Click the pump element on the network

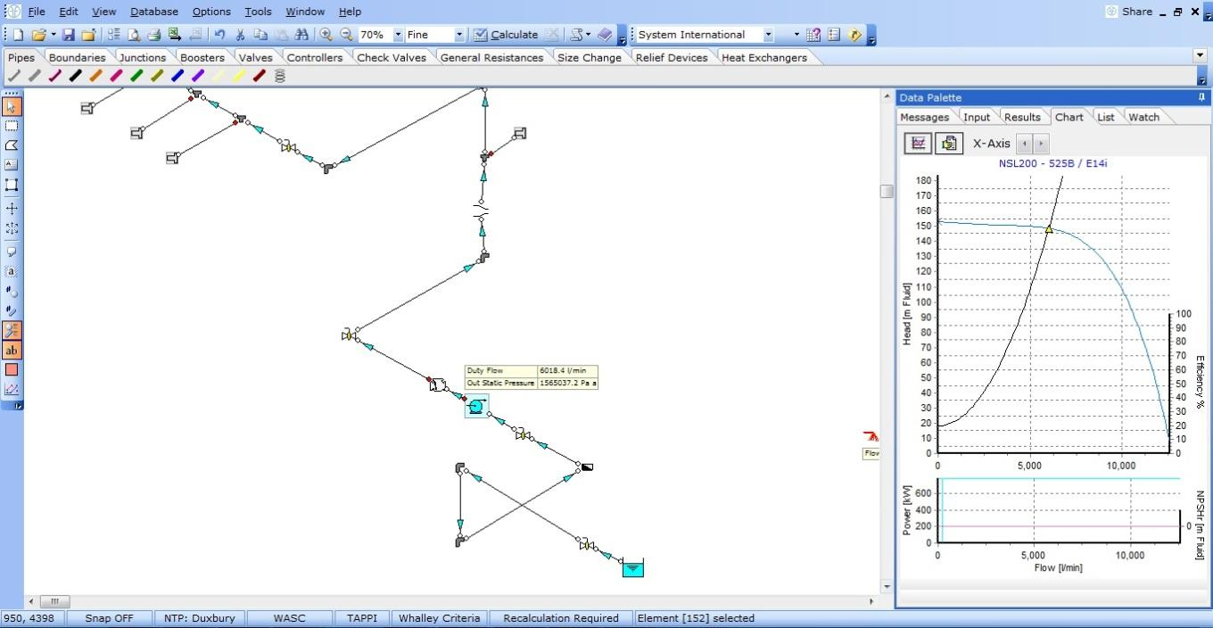pos(476,407)
